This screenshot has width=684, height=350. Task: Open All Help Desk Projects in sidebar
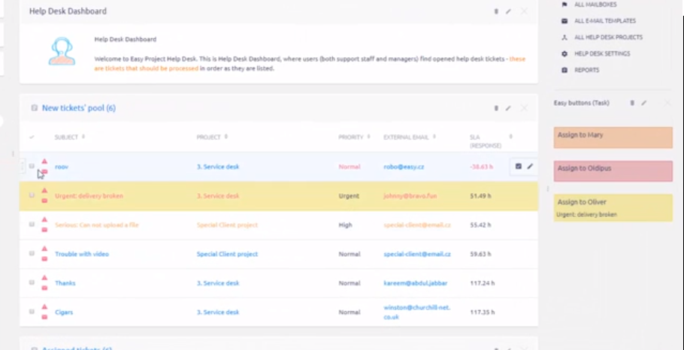(x=608, y=38)
